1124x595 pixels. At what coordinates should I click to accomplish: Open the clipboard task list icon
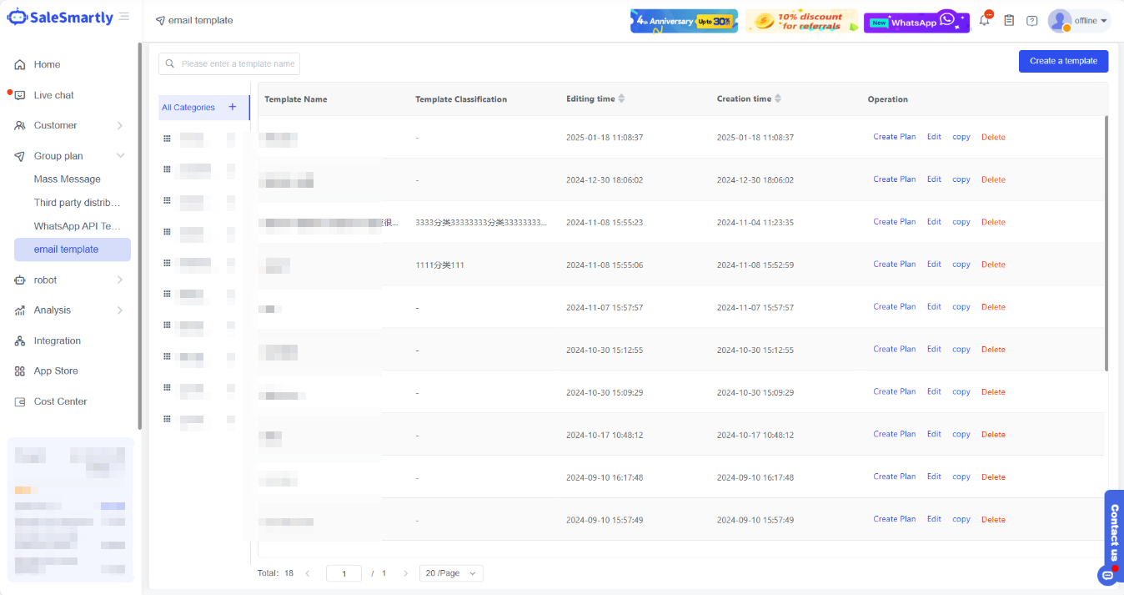1009,21
